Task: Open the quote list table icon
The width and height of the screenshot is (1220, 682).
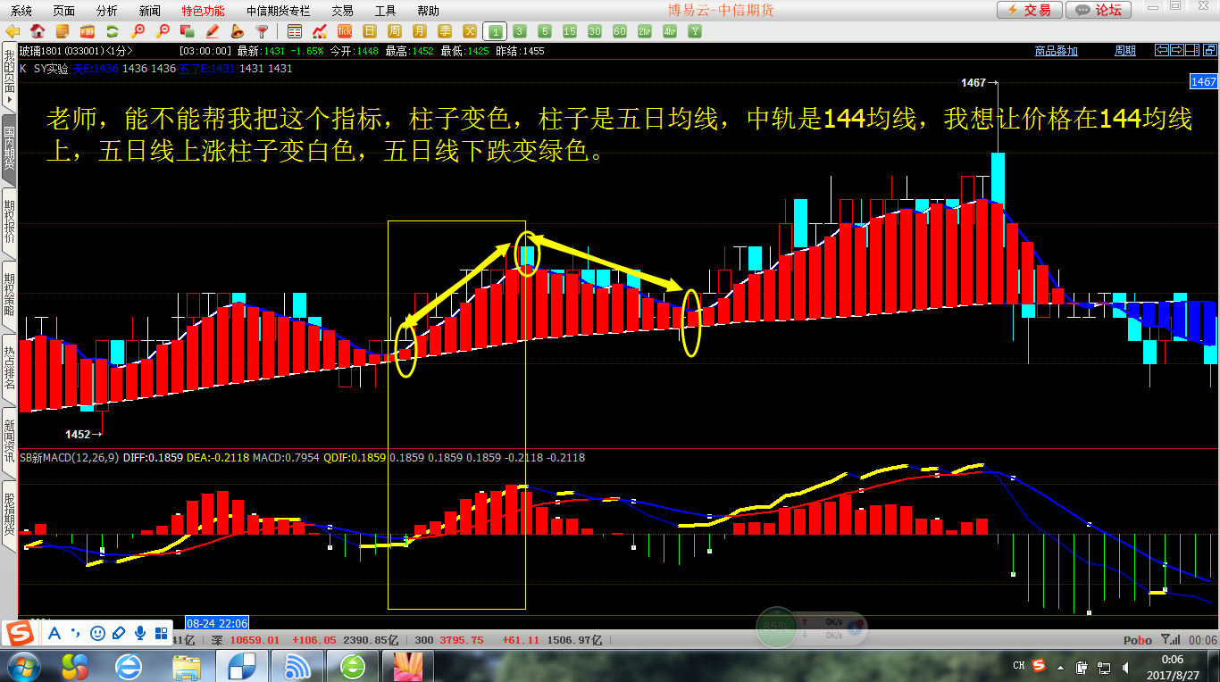Action: point(294,31)
